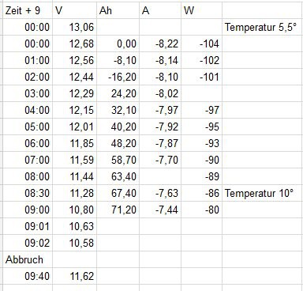Select the cell showing -89 watts

point(201,176)
